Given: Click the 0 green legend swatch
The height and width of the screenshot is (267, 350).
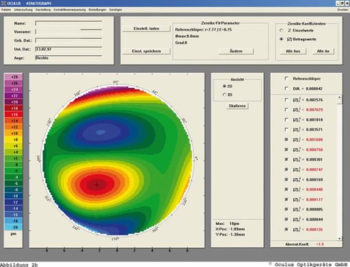Looking at the screenshot, I should [14, 164].
